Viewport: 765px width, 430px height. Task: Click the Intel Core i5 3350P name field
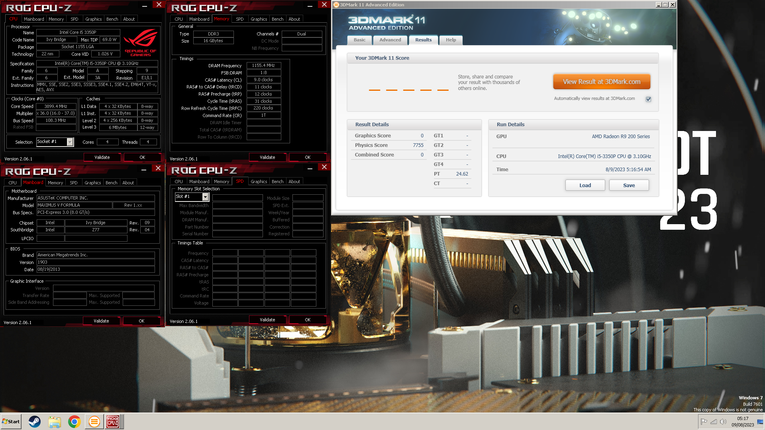(x=78, y=33)
